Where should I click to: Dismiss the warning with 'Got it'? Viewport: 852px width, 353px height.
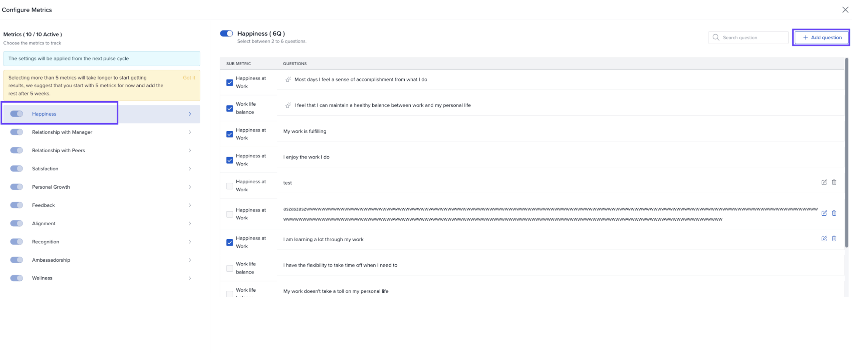click(189, 78)
